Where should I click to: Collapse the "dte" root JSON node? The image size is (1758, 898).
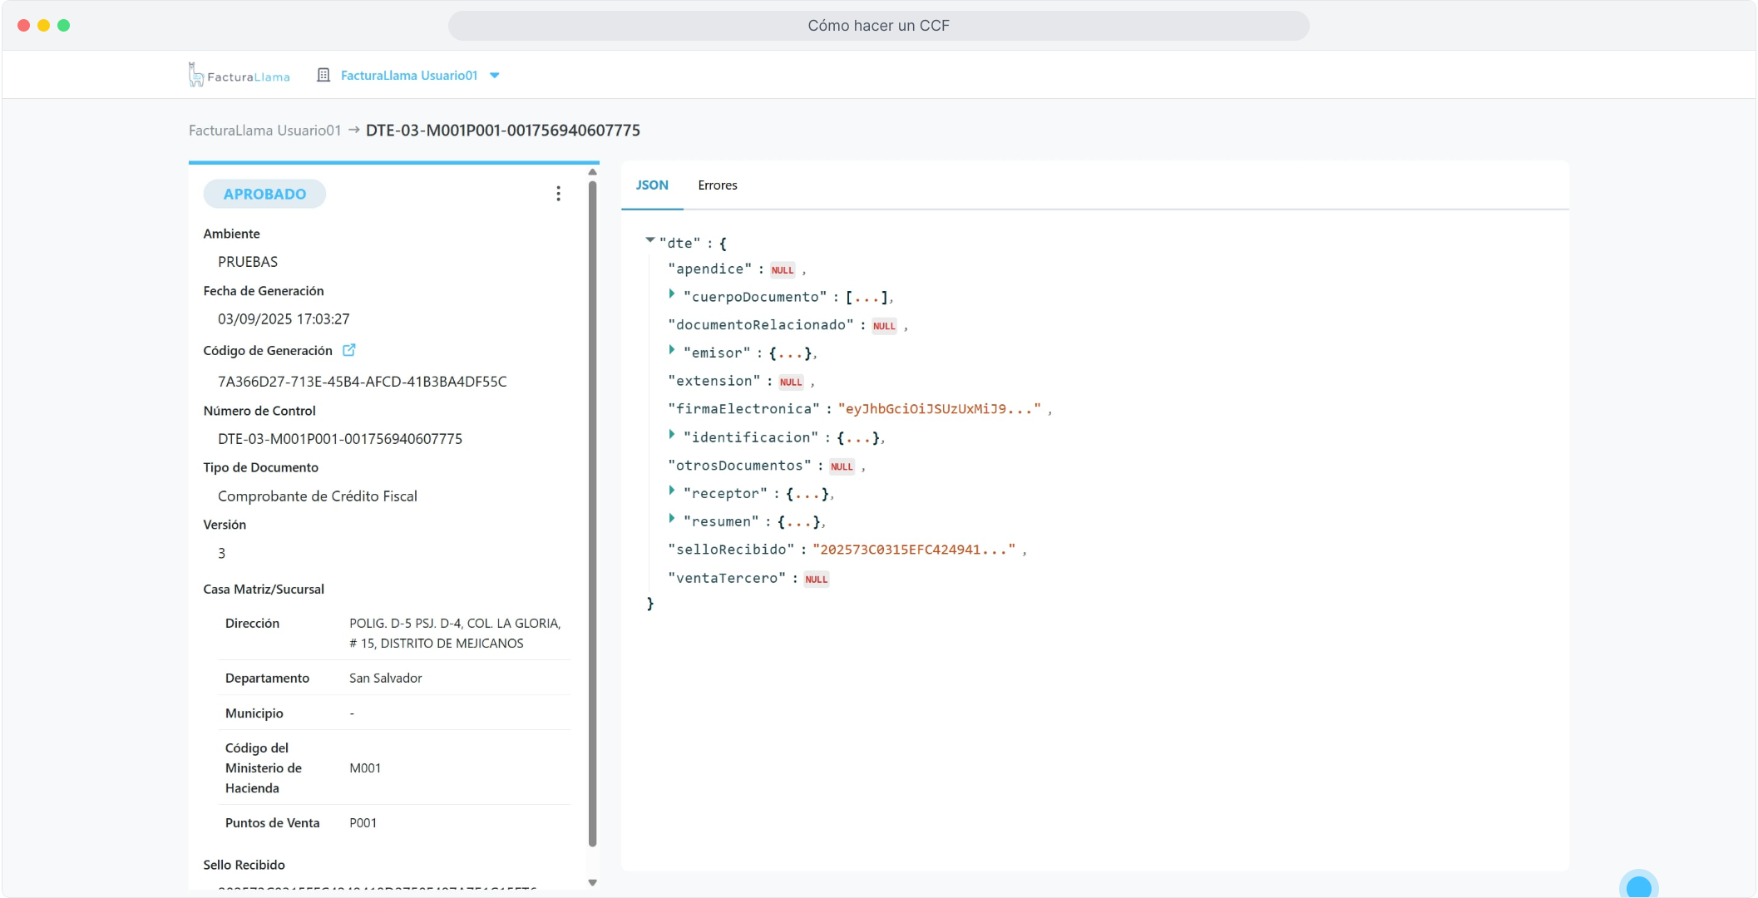(650, 240)
